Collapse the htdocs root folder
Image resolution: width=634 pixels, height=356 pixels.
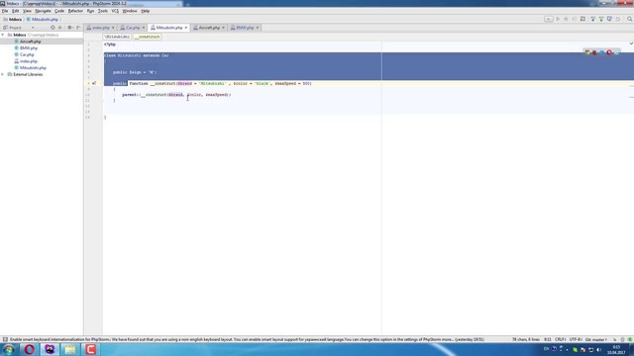[3, 35]
